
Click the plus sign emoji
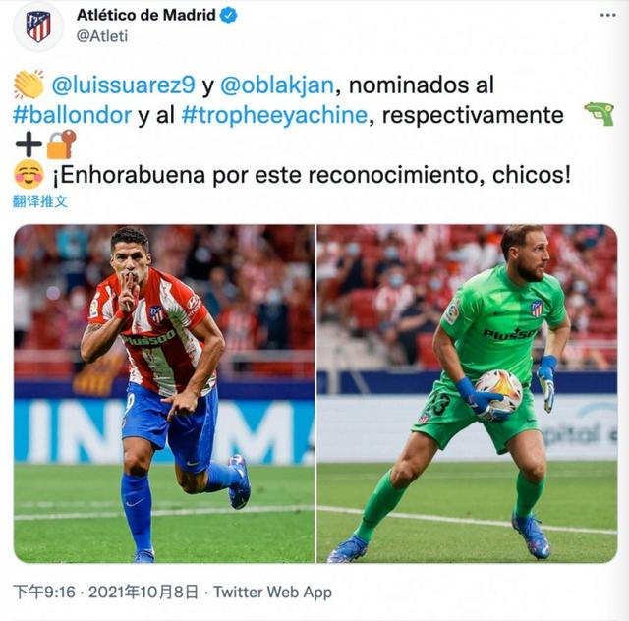29,144
